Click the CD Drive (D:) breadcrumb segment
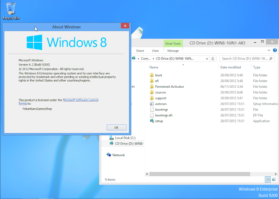279x199 pixels. (x=175, y=58)
